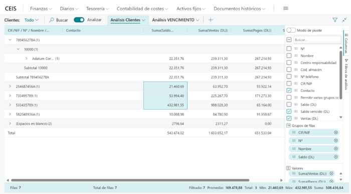351x194 pixels.
Task: Click the Grupos de filas section icon
Action: point(288,125)
